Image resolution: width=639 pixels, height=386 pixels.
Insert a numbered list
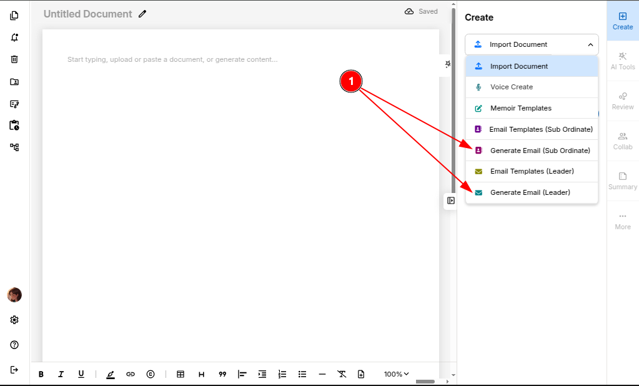pos(282,374)
